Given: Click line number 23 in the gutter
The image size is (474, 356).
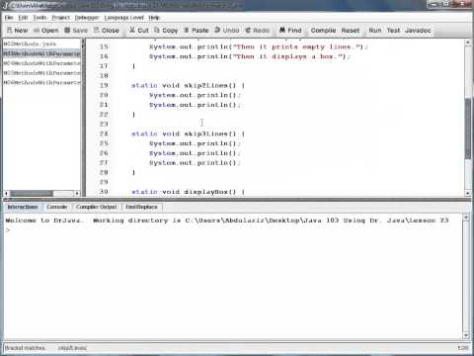Looking at the screenshot, I should 104,125.
